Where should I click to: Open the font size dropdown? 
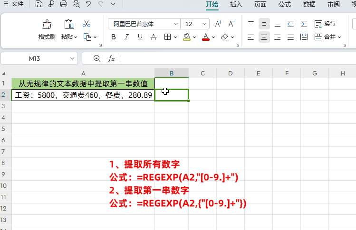204,24
